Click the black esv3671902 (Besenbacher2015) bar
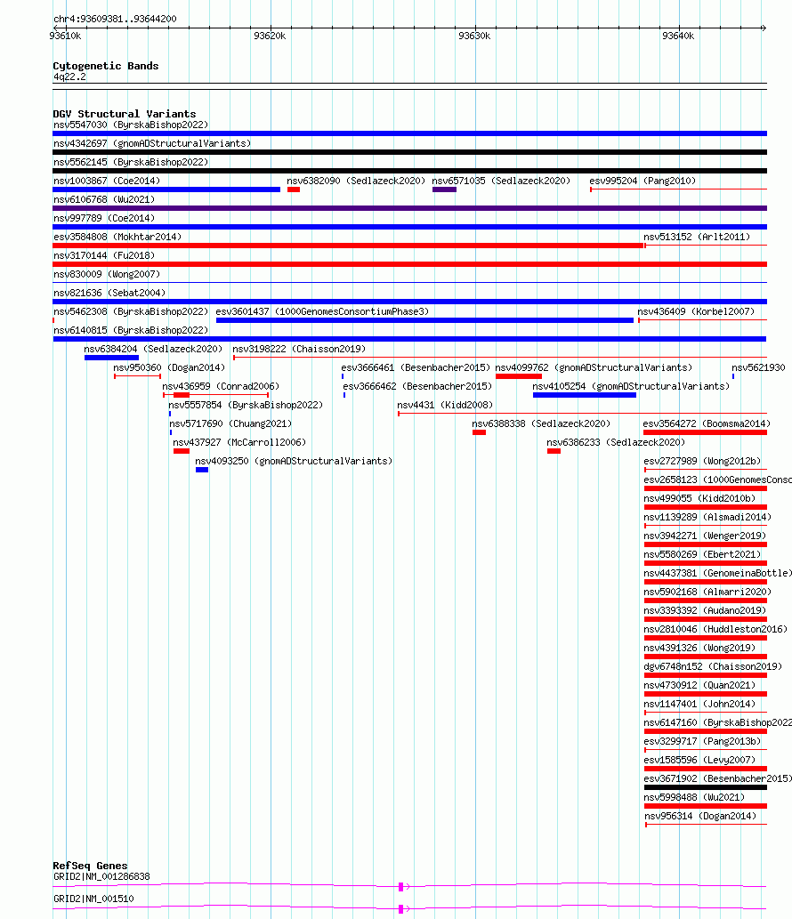The image size is (792, 919). coord(706,787)
